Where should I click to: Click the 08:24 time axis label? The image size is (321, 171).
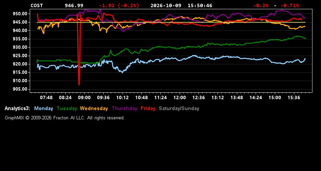click(x=65, y=97)
